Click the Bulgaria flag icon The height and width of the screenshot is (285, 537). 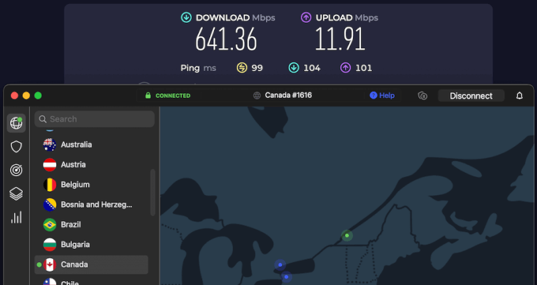(50, 245)
